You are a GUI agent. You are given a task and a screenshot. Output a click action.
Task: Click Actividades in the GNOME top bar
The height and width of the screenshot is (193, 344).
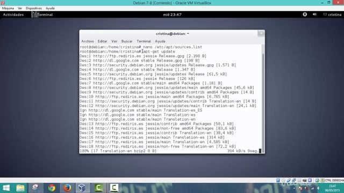coord(13,14)
